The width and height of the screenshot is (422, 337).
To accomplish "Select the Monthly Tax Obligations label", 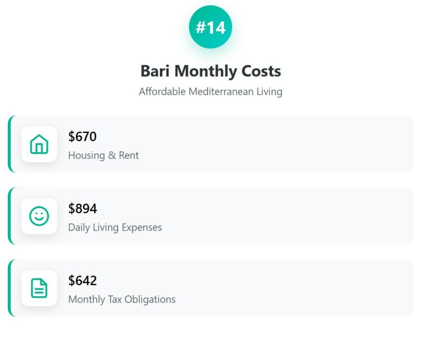I will tap(122, 299).
